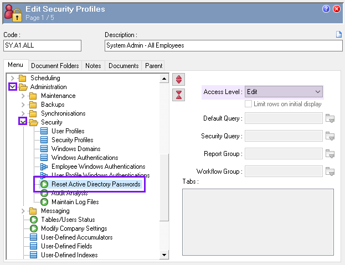Click the Security open folder icon

click(33, 122)
